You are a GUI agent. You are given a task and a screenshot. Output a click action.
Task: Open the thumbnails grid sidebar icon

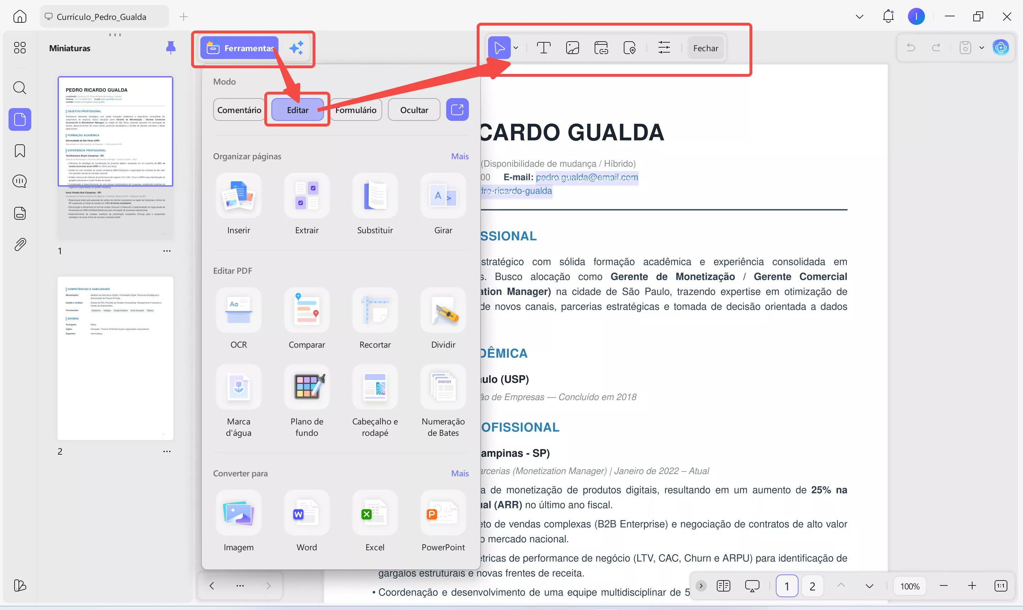(20, 48)
